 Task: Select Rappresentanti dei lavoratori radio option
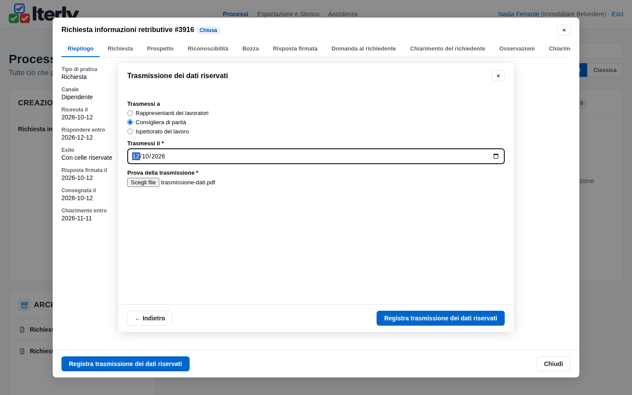pos(130,113)
